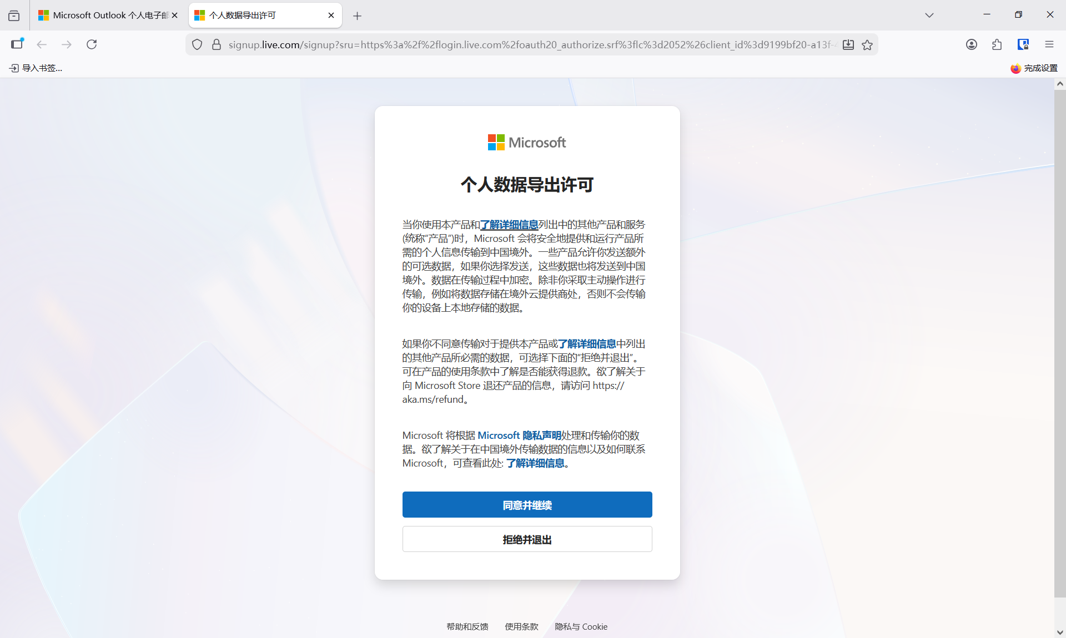The image size is (1066, 638).
Task: Open a new tab with plus button
Action: point(357,16)
